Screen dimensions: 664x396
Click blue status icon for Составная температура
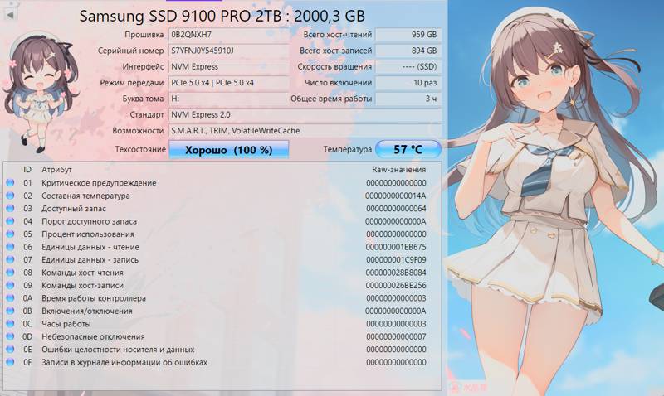click(10, 196)
